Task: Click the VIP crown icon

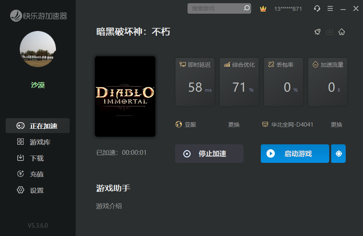Action: click(263, 8)
